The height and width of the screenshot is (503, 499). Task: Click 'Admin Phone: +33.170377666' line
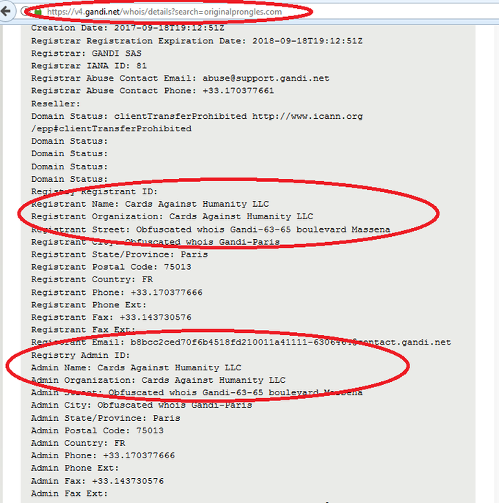[x=103, y=455]
